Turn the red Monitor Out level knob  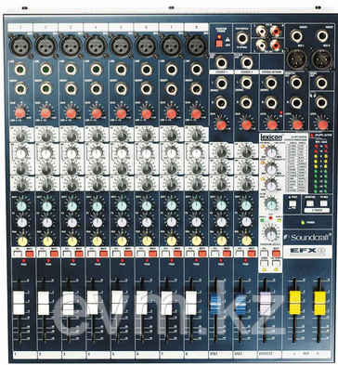tap(297, 124)
